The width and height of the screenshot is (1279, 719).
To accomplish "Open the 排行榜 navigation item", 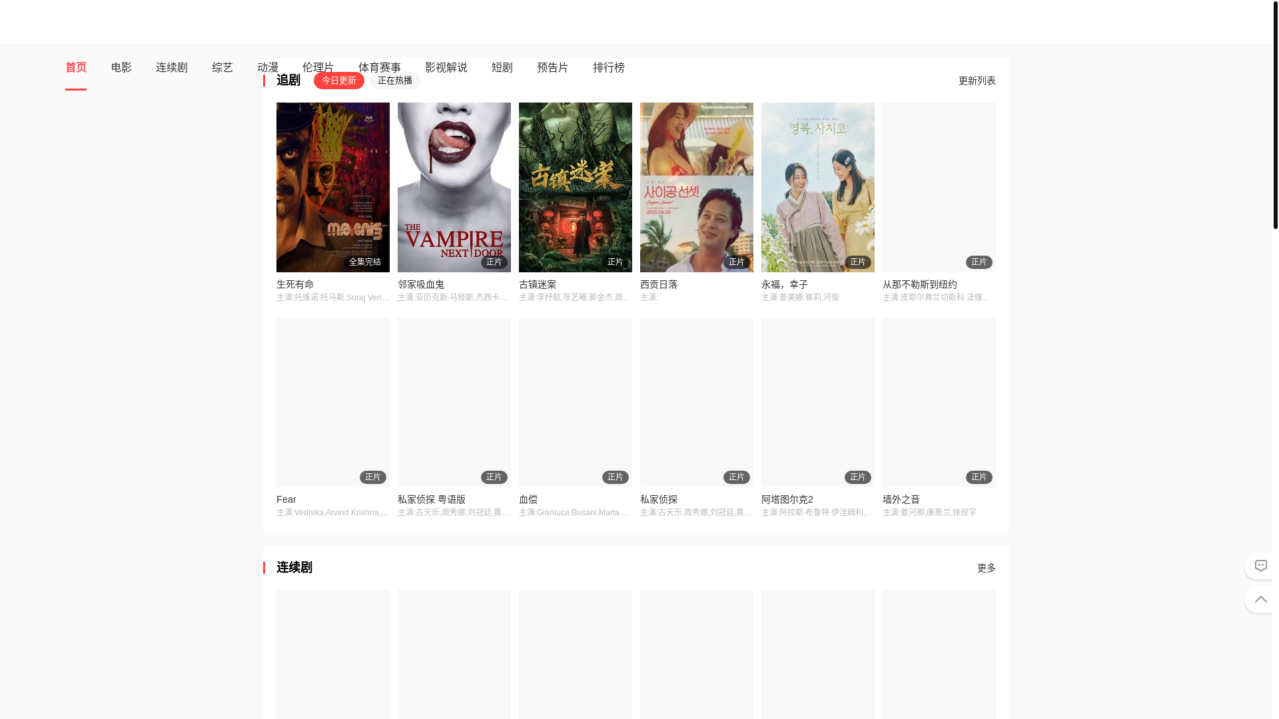I will [x=609, y=68].
